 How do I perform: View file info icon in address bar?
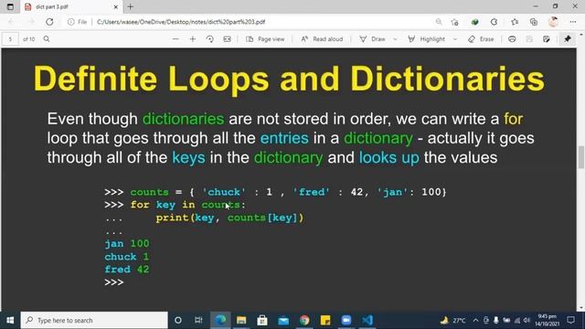pos(71,22)
